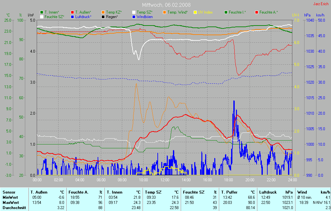Click the blue Luftdruck legend square
331x211 pixels.
(x=72, y=16)
